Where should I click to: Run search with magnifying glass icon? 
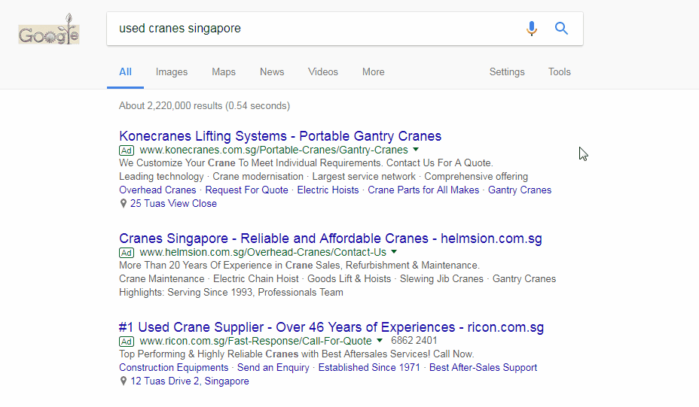click(561, 29)
